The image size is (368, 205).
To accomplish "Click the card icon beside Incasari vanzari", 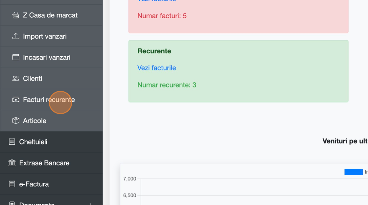I will tap(16, 57).
